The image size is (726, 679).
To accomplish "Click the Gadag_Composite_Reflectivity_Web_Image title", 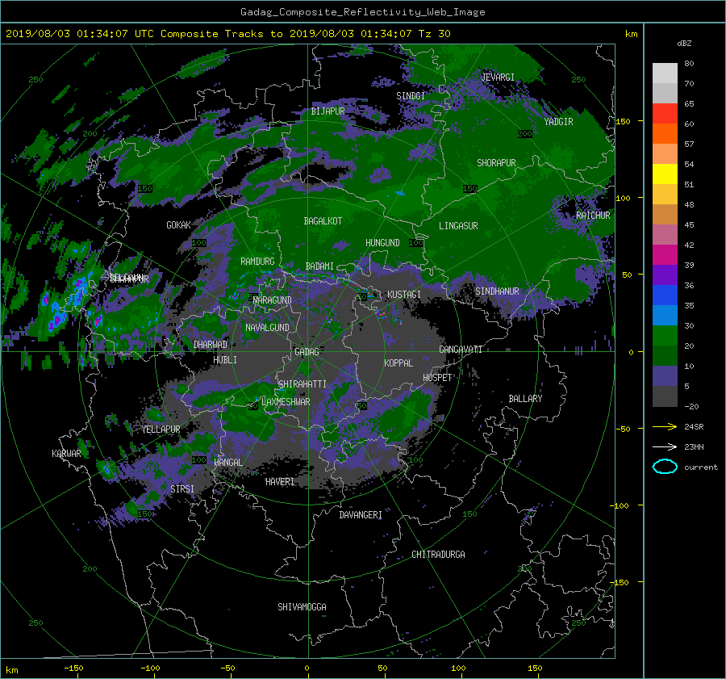I will point(362,12).
